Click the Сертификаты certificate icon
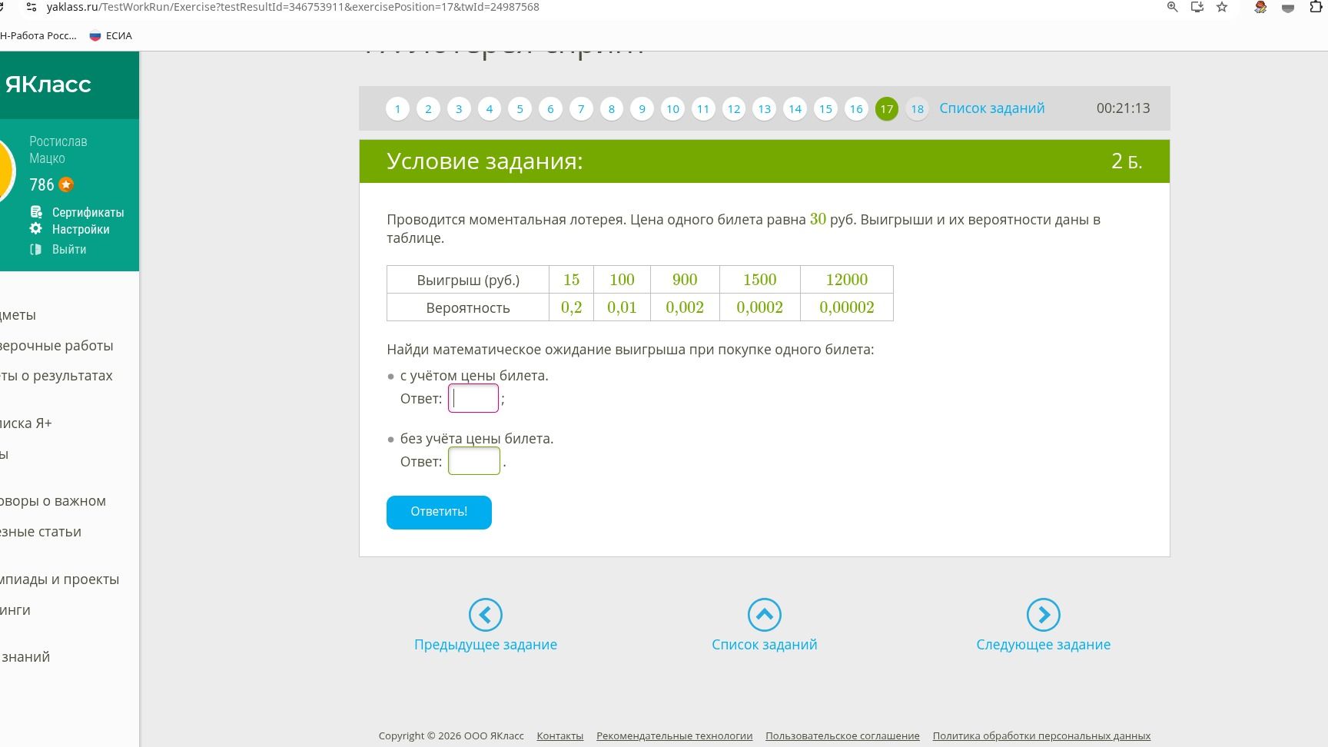 [x=36, y=212]
